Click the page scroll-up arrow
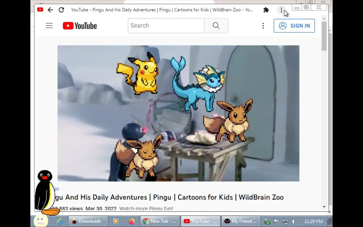The height and width of the screenshot is (227, 363). coord(324,18)
